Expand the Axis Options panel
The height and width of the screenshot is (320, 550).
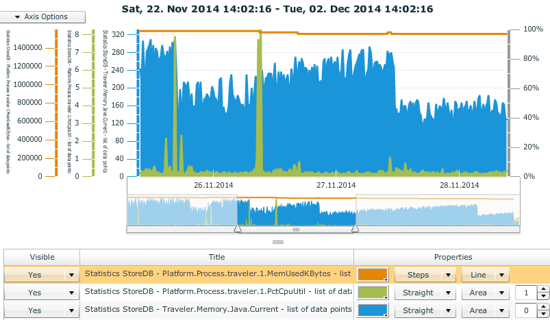click(43, 16)
